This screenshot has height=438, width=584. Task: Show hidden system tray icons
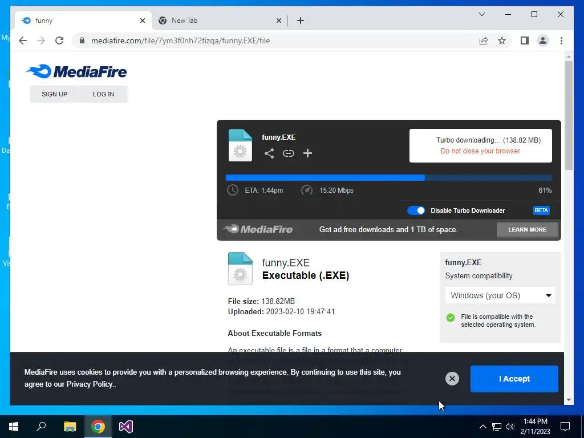tap(482, 427)
